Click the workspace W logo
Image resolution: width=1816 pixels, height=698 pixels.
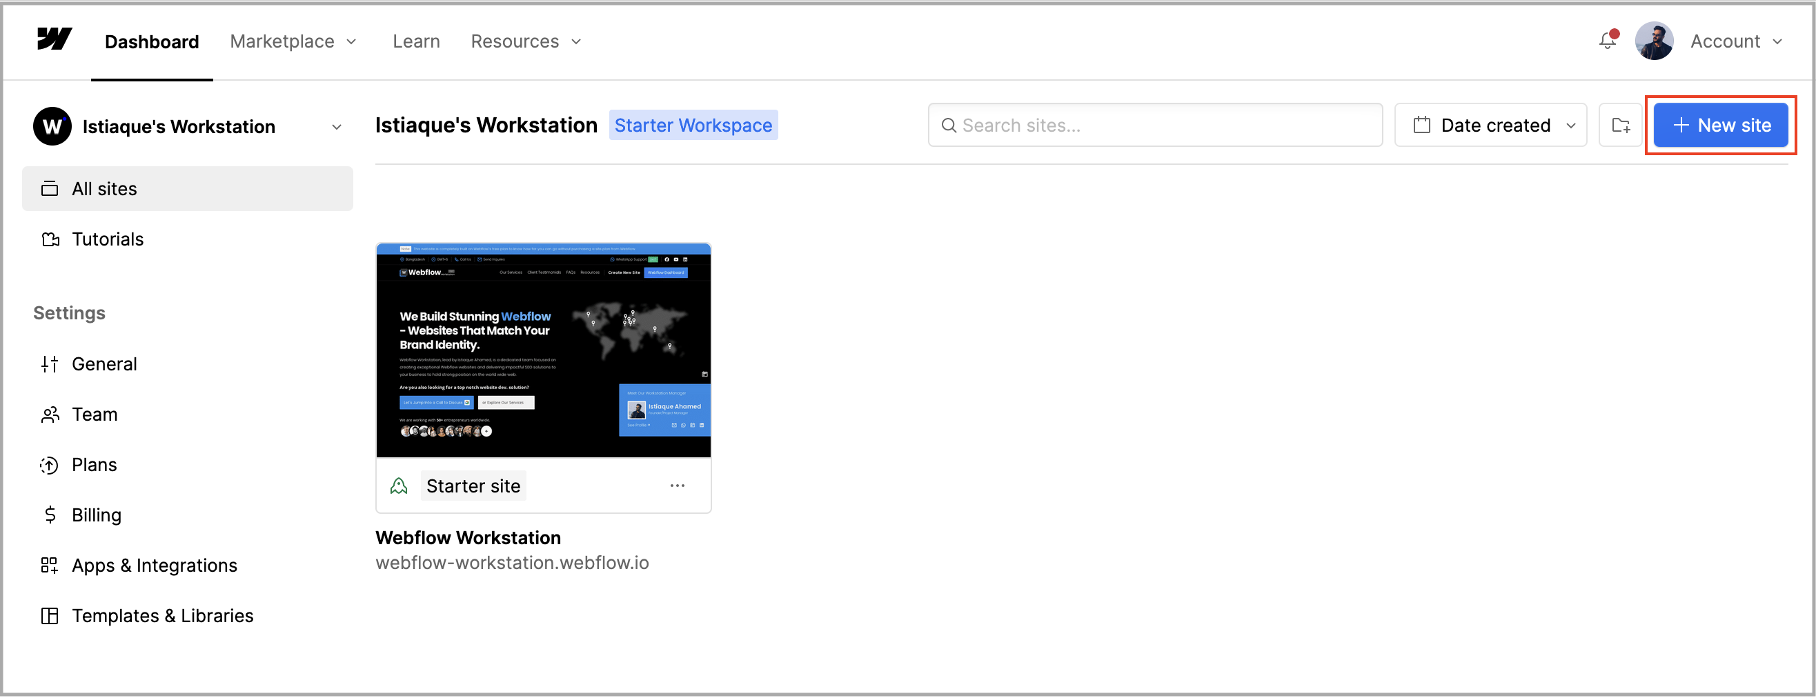[52, 126]
